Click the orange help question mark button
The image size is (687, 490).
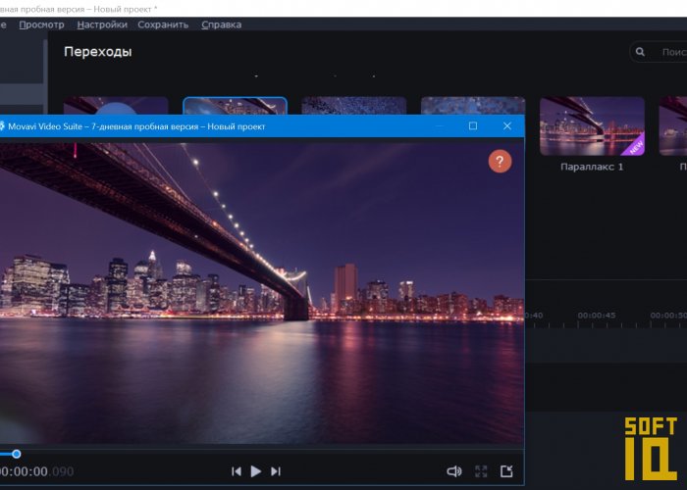[500, 162]
